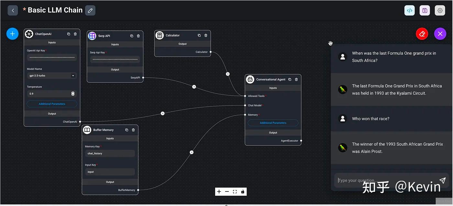
Task: Rename the chatflow with the pencil icon
Action: point(90,10)
